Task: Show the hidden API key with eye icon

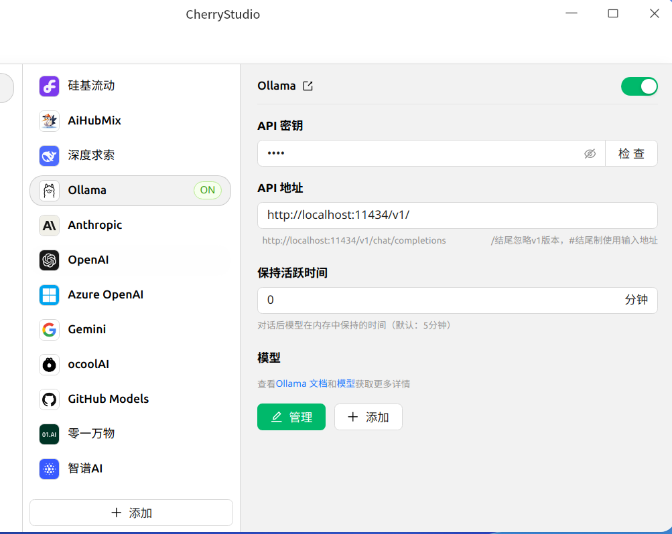Action: [590, 154]
